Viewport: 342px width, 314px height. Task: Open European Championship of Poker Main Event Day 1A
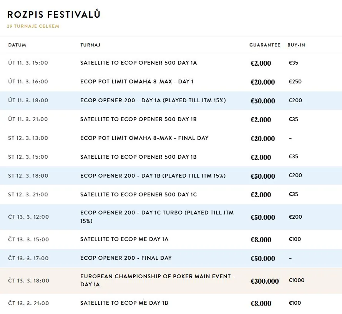coord(171,281)
